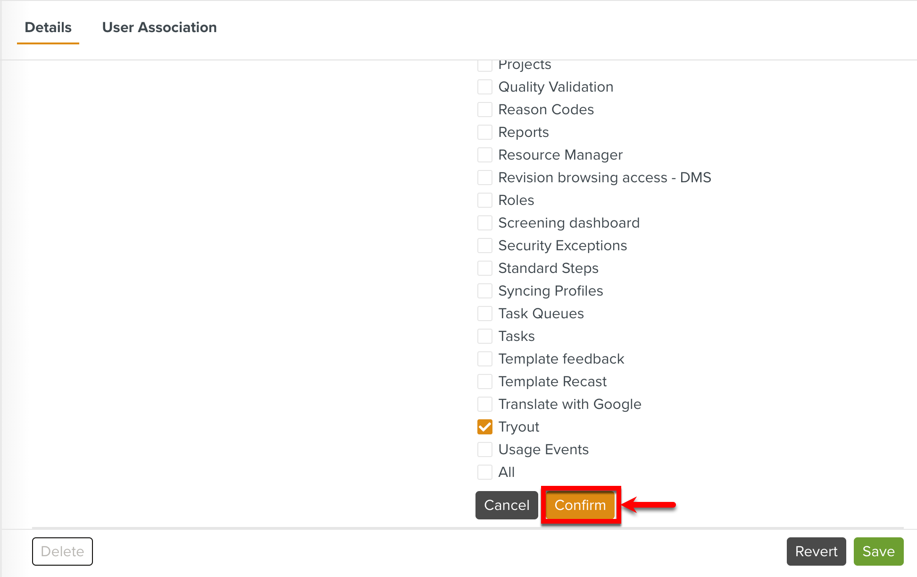Enable Security Exceptions access
917x577 pixels.
click(x=484, y=245)
